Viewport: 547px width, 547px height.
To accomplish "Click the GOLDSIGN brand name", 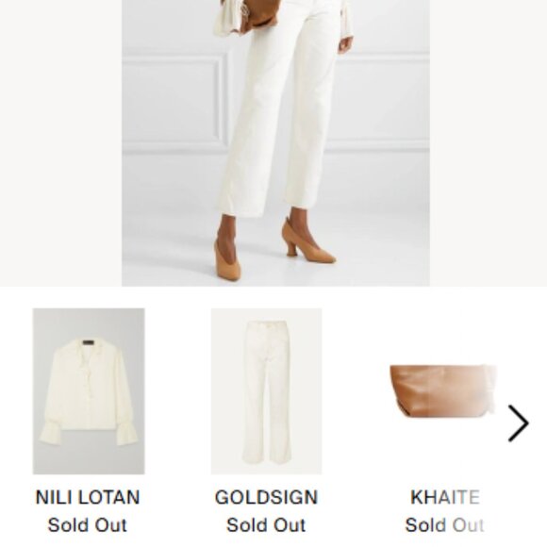I will click(266, 497).
